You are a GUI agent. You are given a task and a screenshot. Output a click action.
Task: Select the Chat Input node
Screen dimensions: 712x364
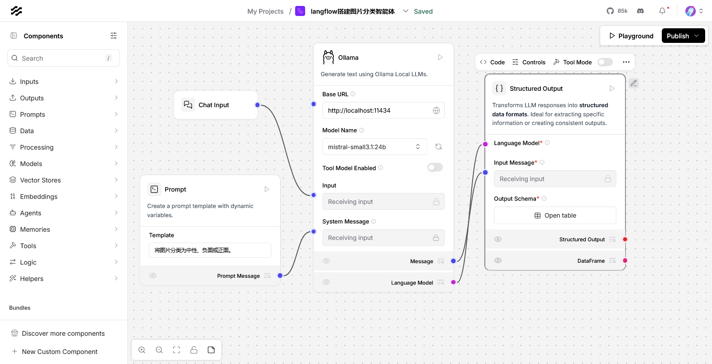coord(216,105)
